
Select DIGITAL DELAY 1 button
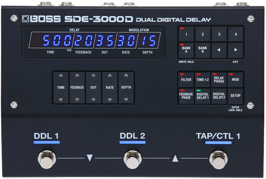[x=203, y=96]
